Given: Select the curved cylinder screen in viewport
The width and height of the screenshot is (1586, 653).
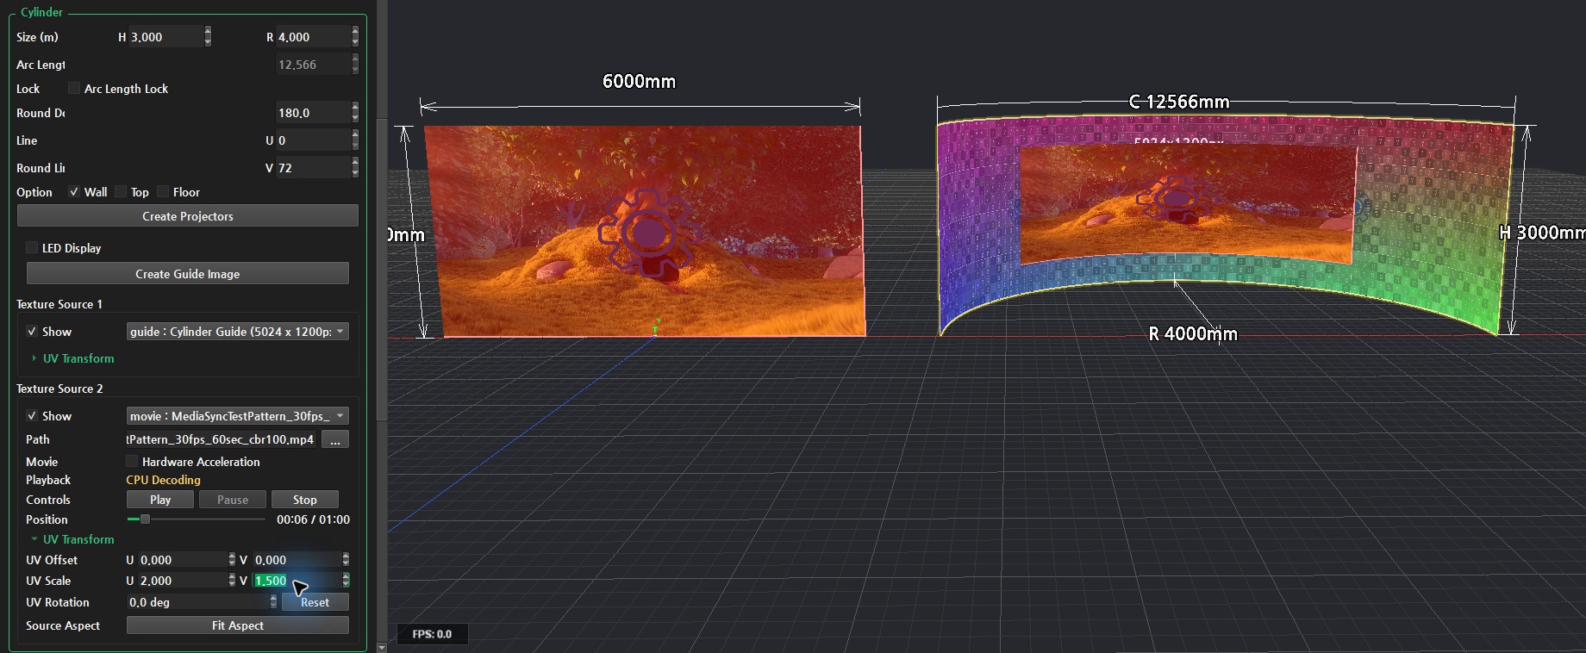Looking at the screenshot, I should click(1224, 226).
